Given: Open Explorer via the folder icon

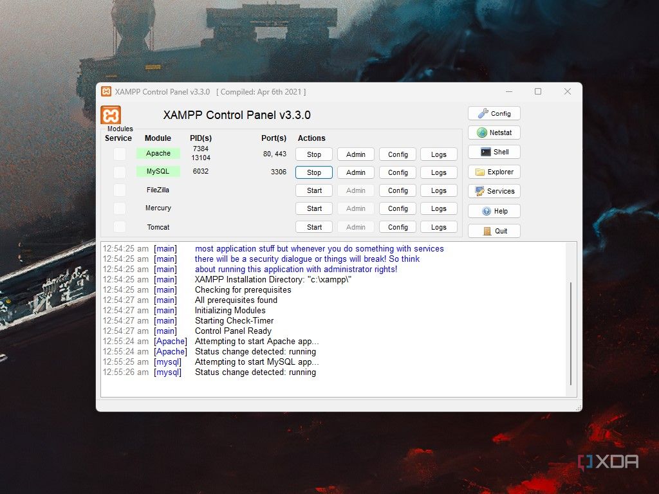Looking at the screenshot, I should click(494, 172).
